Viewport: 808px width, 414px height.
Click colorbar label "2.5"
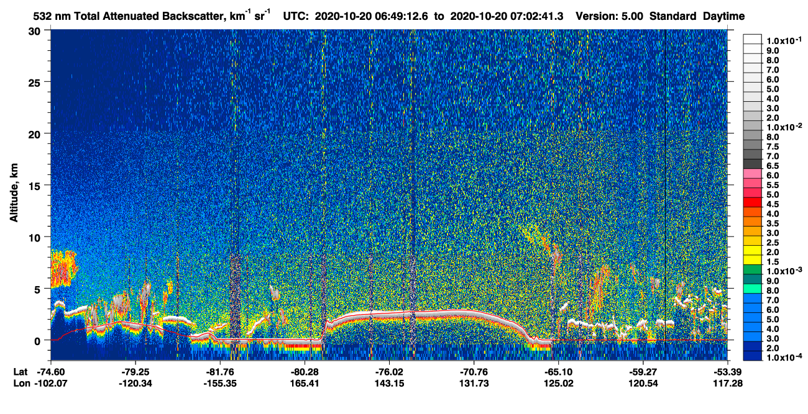[773, 243]
